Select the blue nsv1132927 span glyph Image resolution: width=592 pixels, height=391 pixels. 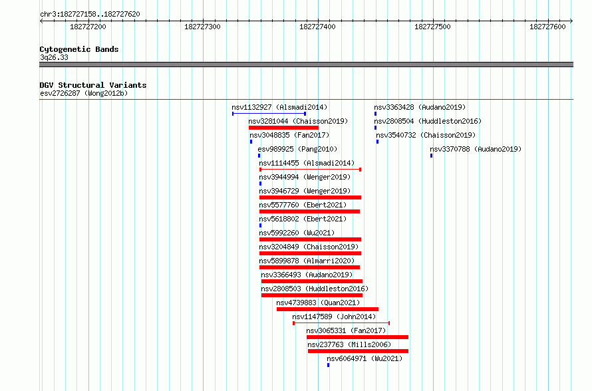[x=269, y=114]
